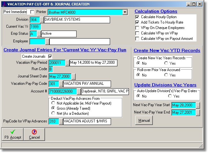Click Create New Vac YTD Records heading
Image resolution: width=208 pixels, height=153 pixels.
167,50
